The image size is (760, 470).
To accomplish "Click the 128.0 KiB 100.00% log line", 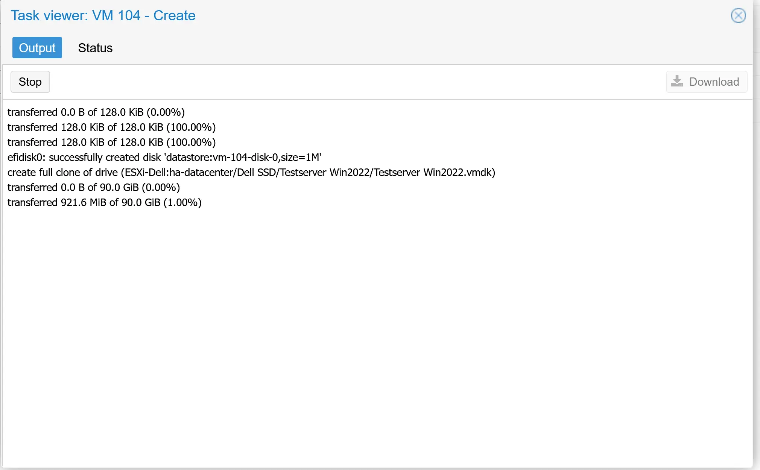I will [111, 127].
